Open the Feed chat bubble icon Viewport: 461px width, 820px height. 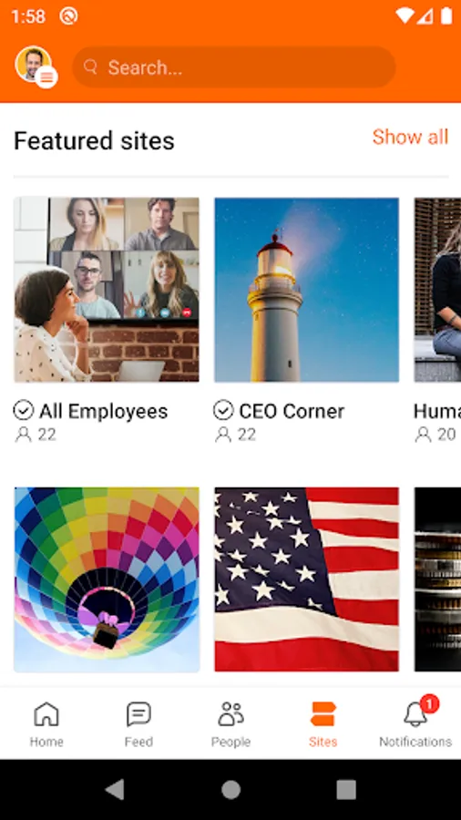(x=138, y=714)
